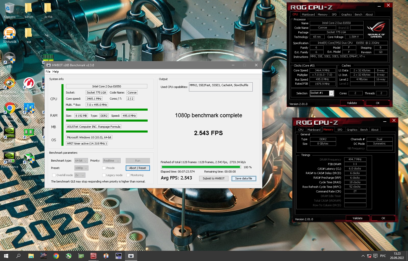Click the Save data file button
The width and height of the screenshot is (408, 261).
(244, 178)
